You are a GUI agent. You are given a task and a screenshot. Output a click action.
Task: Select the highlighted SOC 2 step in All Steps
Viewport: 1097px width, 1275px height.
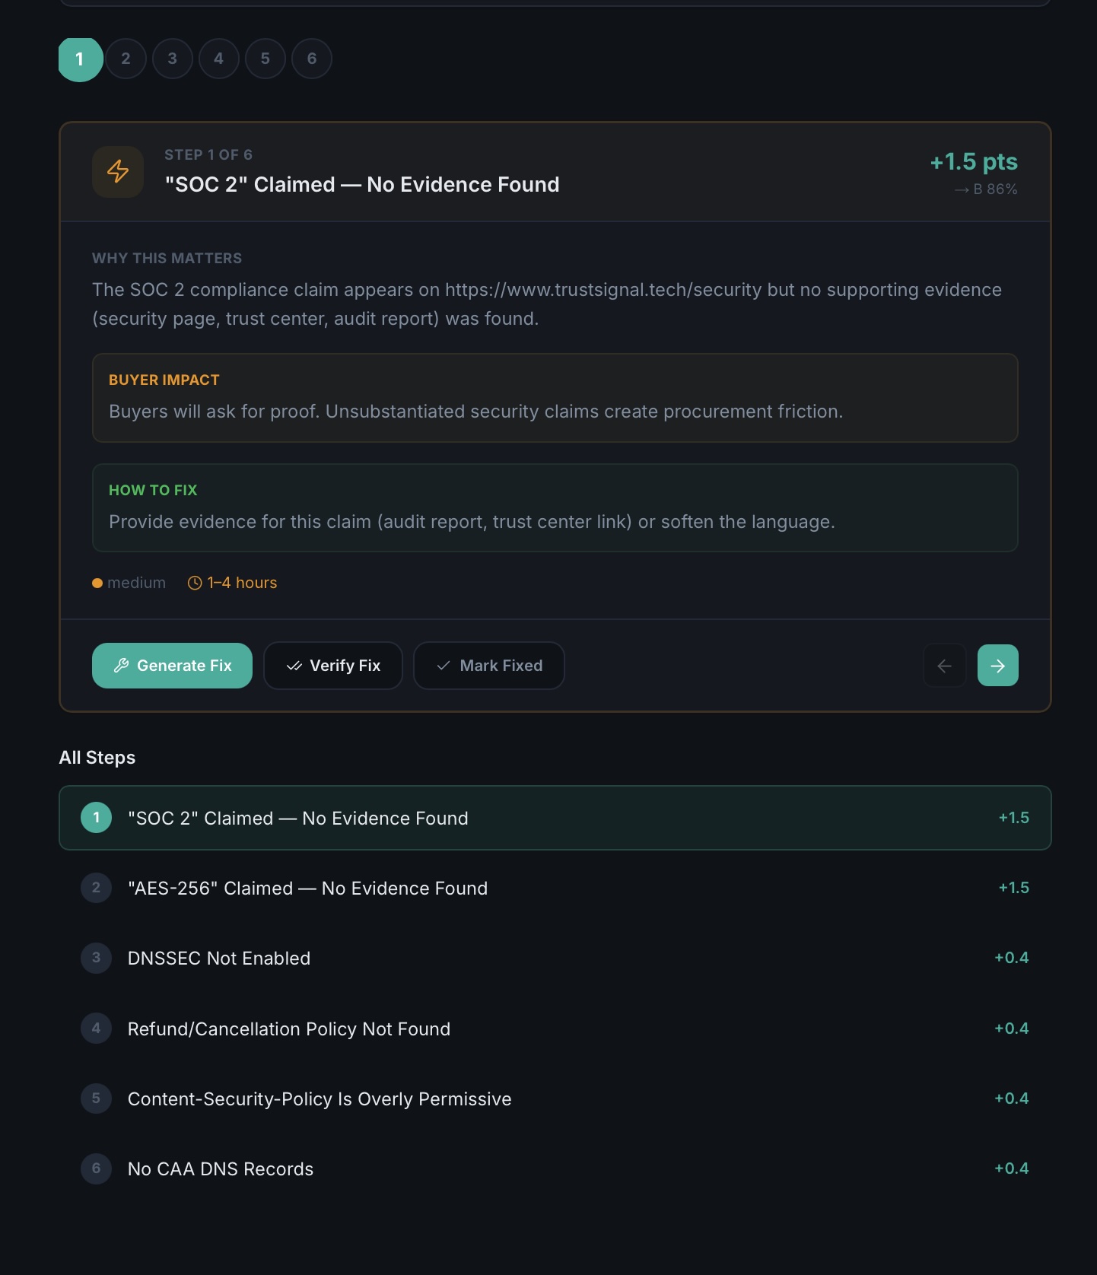pyautogui.click(x=554, y=818)
